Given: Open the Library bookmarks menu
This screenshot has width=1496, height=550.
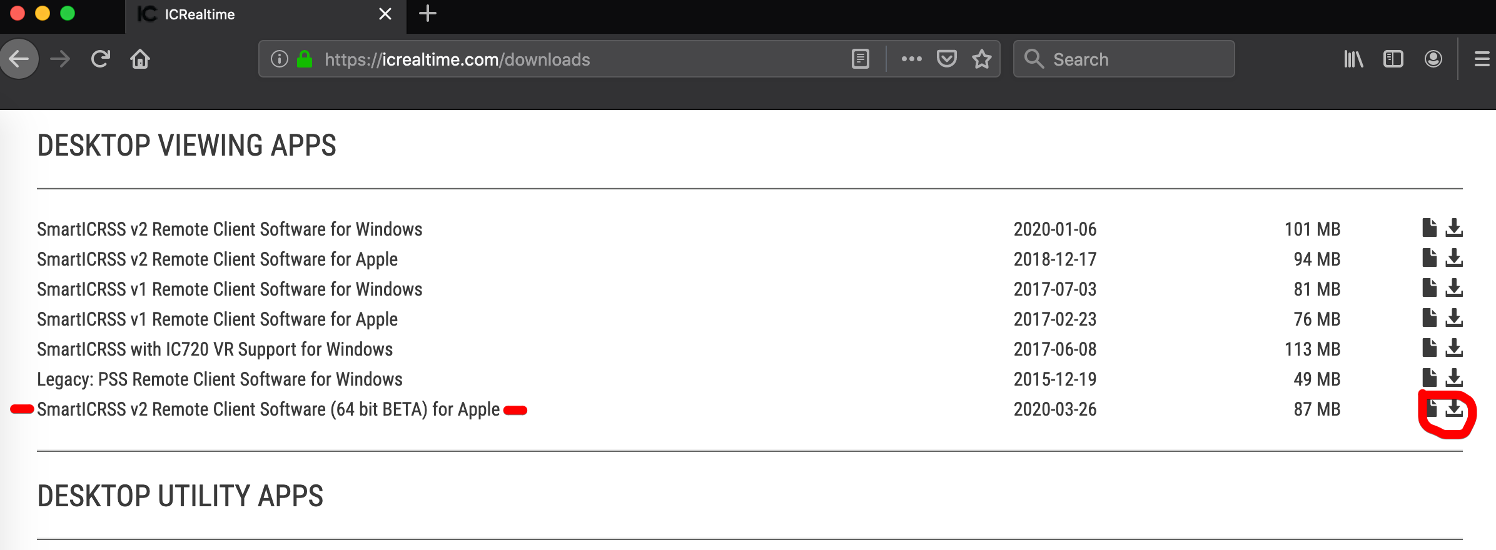Looking at the screenshot, I should pyautogui.click(x=1353, y=59).
